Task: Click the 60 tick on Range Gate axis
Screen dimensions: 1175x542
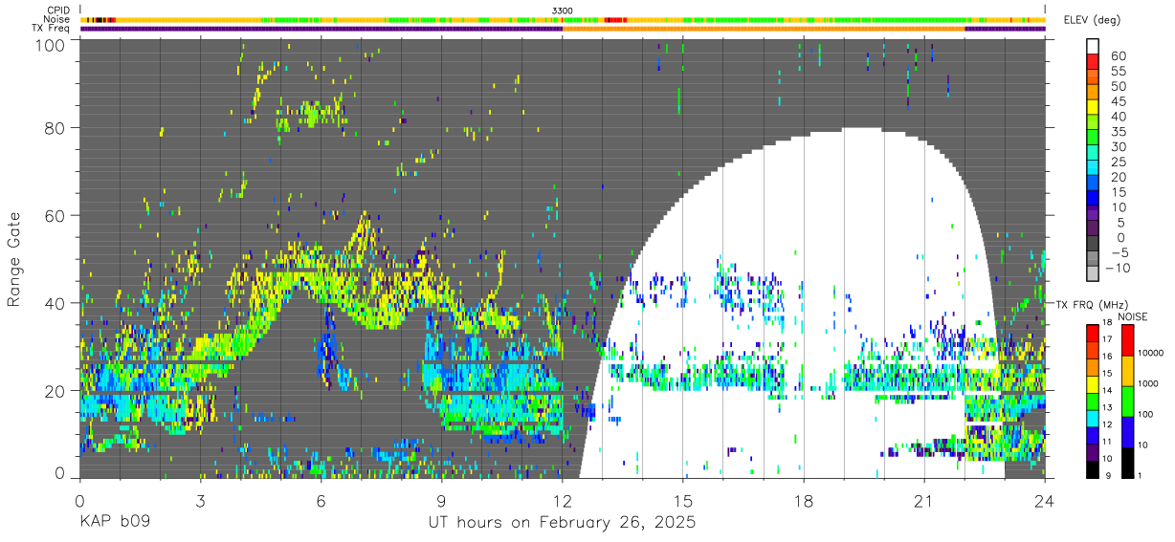Action: tap(55, 215)
